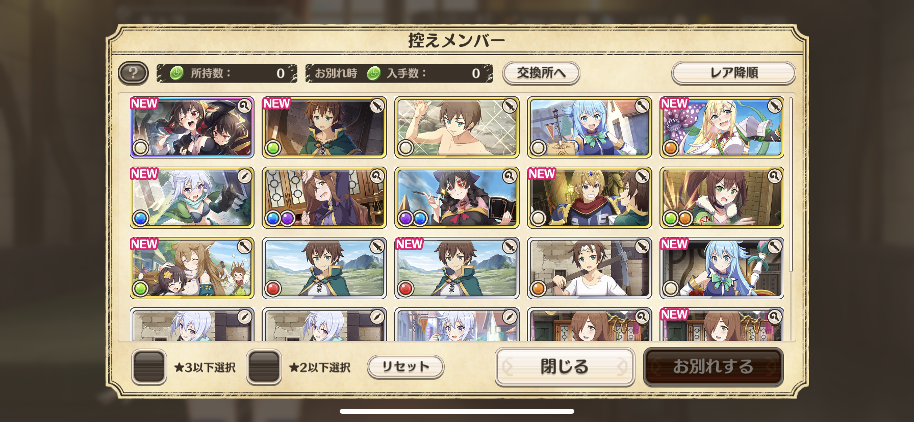Viewport: 914px width, 422px height.
Task: Enable the ★2以下選択 checkbox
Action: click(x=264, y=367)
